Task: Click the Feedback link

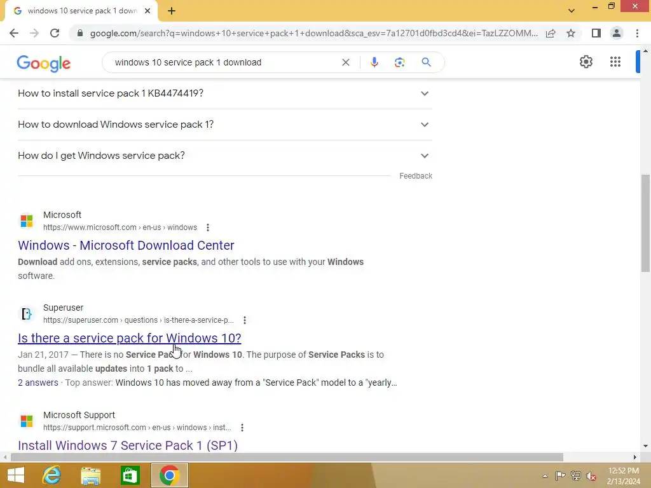Action: click(416, 176)
